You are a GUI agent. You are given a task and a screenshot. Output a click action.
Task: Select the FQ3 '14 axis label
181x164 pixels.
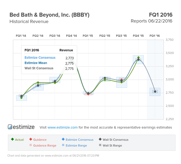coord(55,36)
